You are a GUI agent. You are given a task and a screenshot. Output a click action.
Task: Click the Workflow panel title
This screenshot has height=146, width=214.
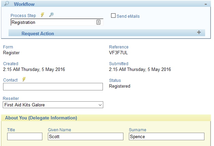pyautogui.click(x=24, y=4)
